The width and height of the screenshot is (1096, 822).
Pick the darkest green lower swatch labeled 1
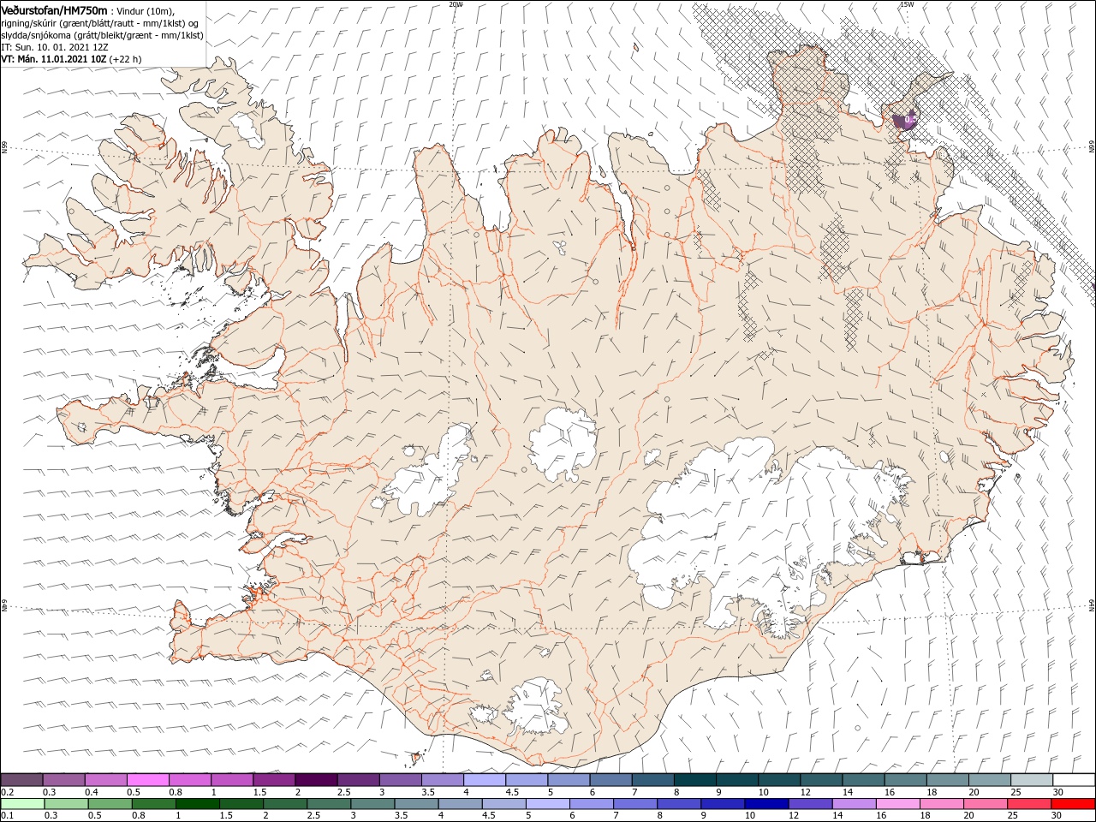[x=198, y=803]
